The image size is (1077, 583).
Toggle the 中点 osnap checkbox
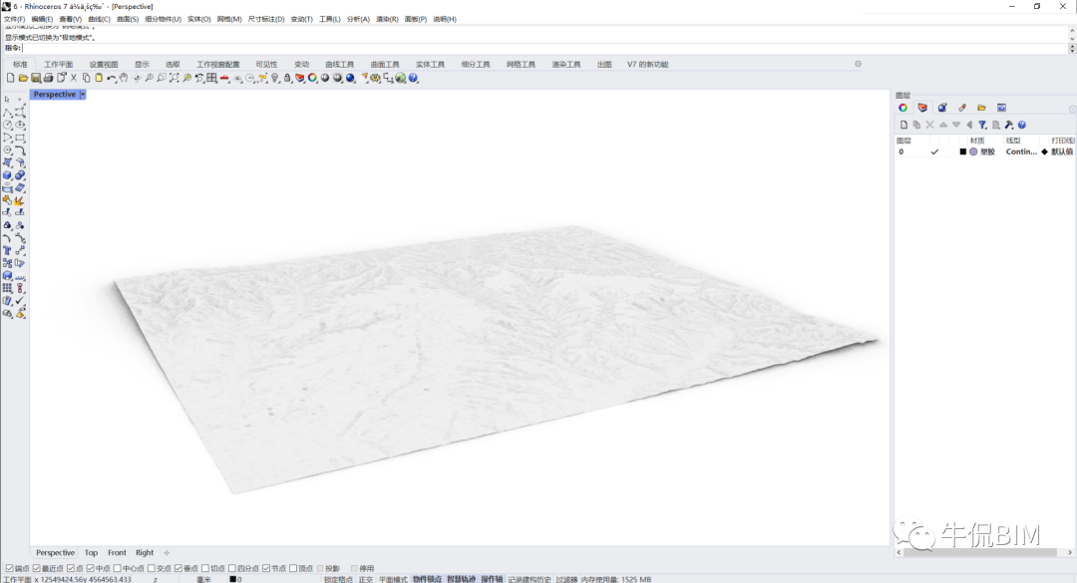pyautogui.click(x=90, y=569)
